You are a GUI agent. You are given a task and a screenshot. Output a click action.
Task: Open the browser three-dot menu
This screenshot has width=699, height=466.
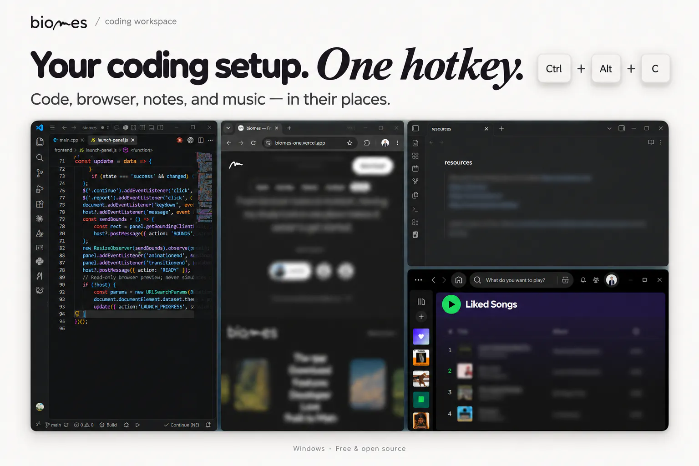(x=398, y=143)
